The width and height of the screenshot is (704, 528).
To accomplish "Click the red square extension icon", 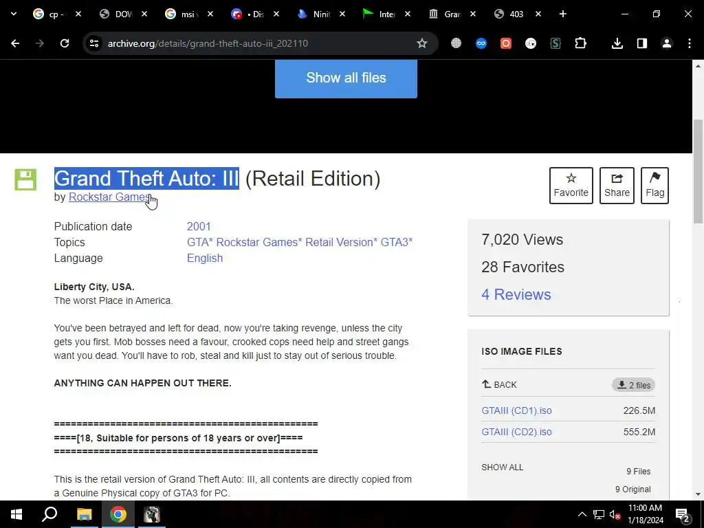I will click(506, 43).
